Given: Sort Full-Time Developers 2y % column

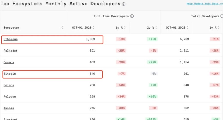Looking at the screenshot, I should click(156, 28).
